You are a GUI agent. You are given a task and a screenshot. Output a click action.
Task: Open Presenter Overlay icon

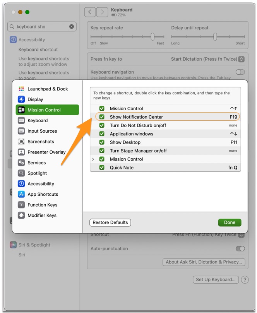(x=21, y=152)
